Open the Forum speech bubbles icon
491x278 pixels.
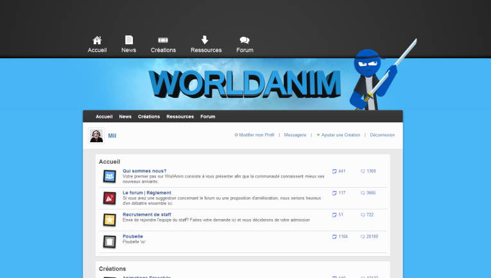[245, 40]
